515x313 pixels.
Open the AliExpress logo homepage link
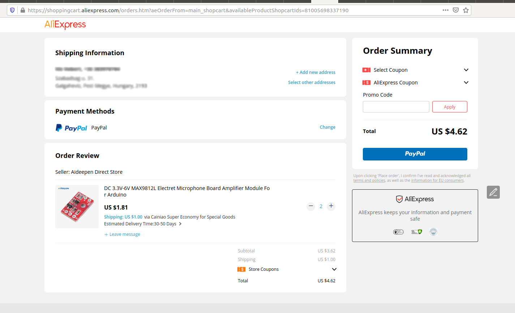[65, 25]
